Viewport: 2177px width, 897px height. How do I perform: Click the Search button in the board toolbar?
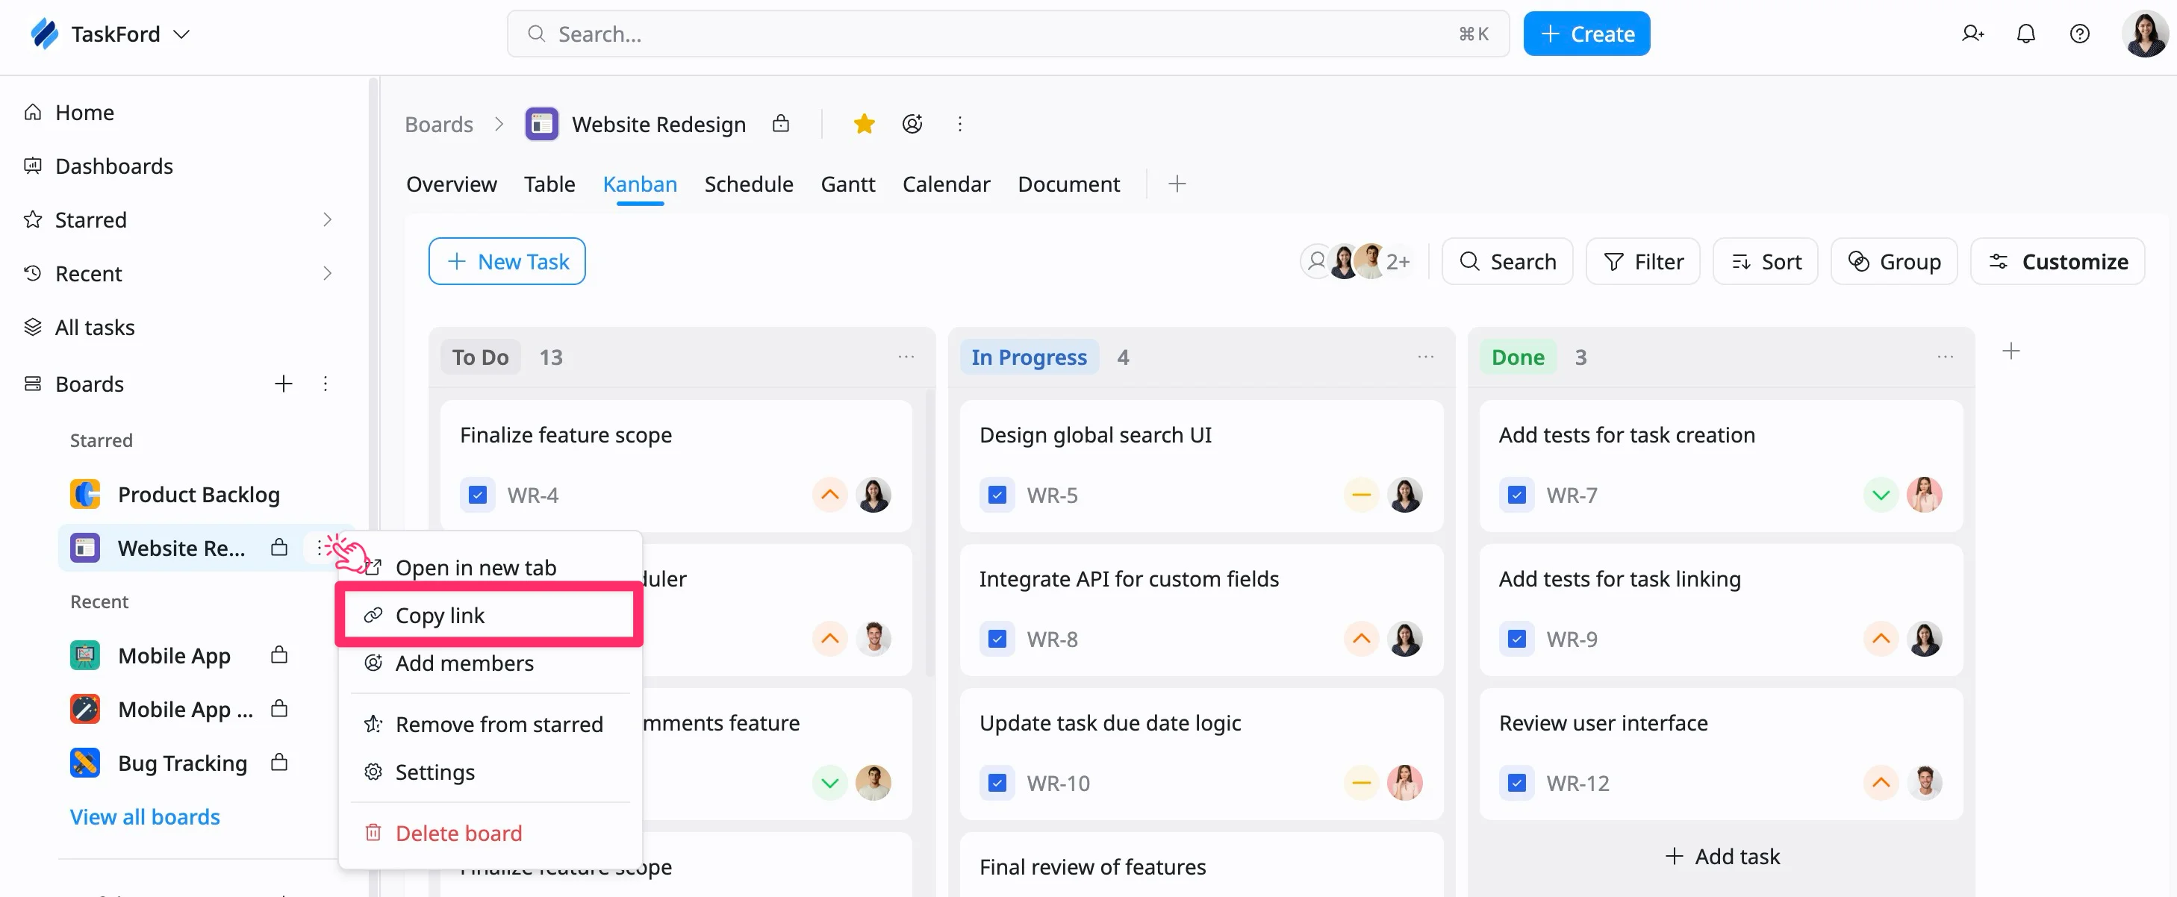(x=1507, y=262)
